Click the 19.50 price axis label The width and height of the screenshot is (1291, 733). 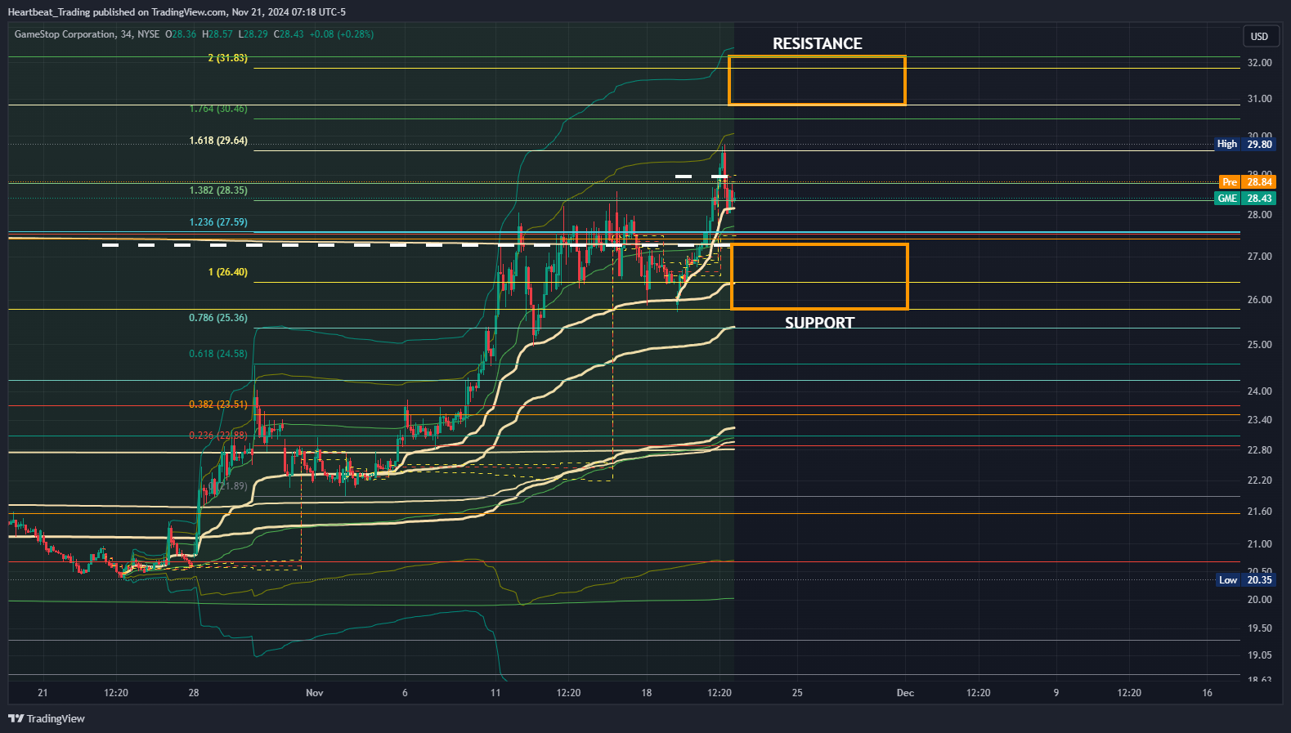click(1259, 628)
